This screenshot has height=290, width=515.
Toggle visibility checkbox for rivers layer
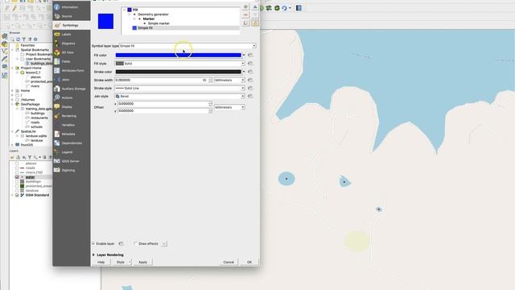tap(17, 172)
